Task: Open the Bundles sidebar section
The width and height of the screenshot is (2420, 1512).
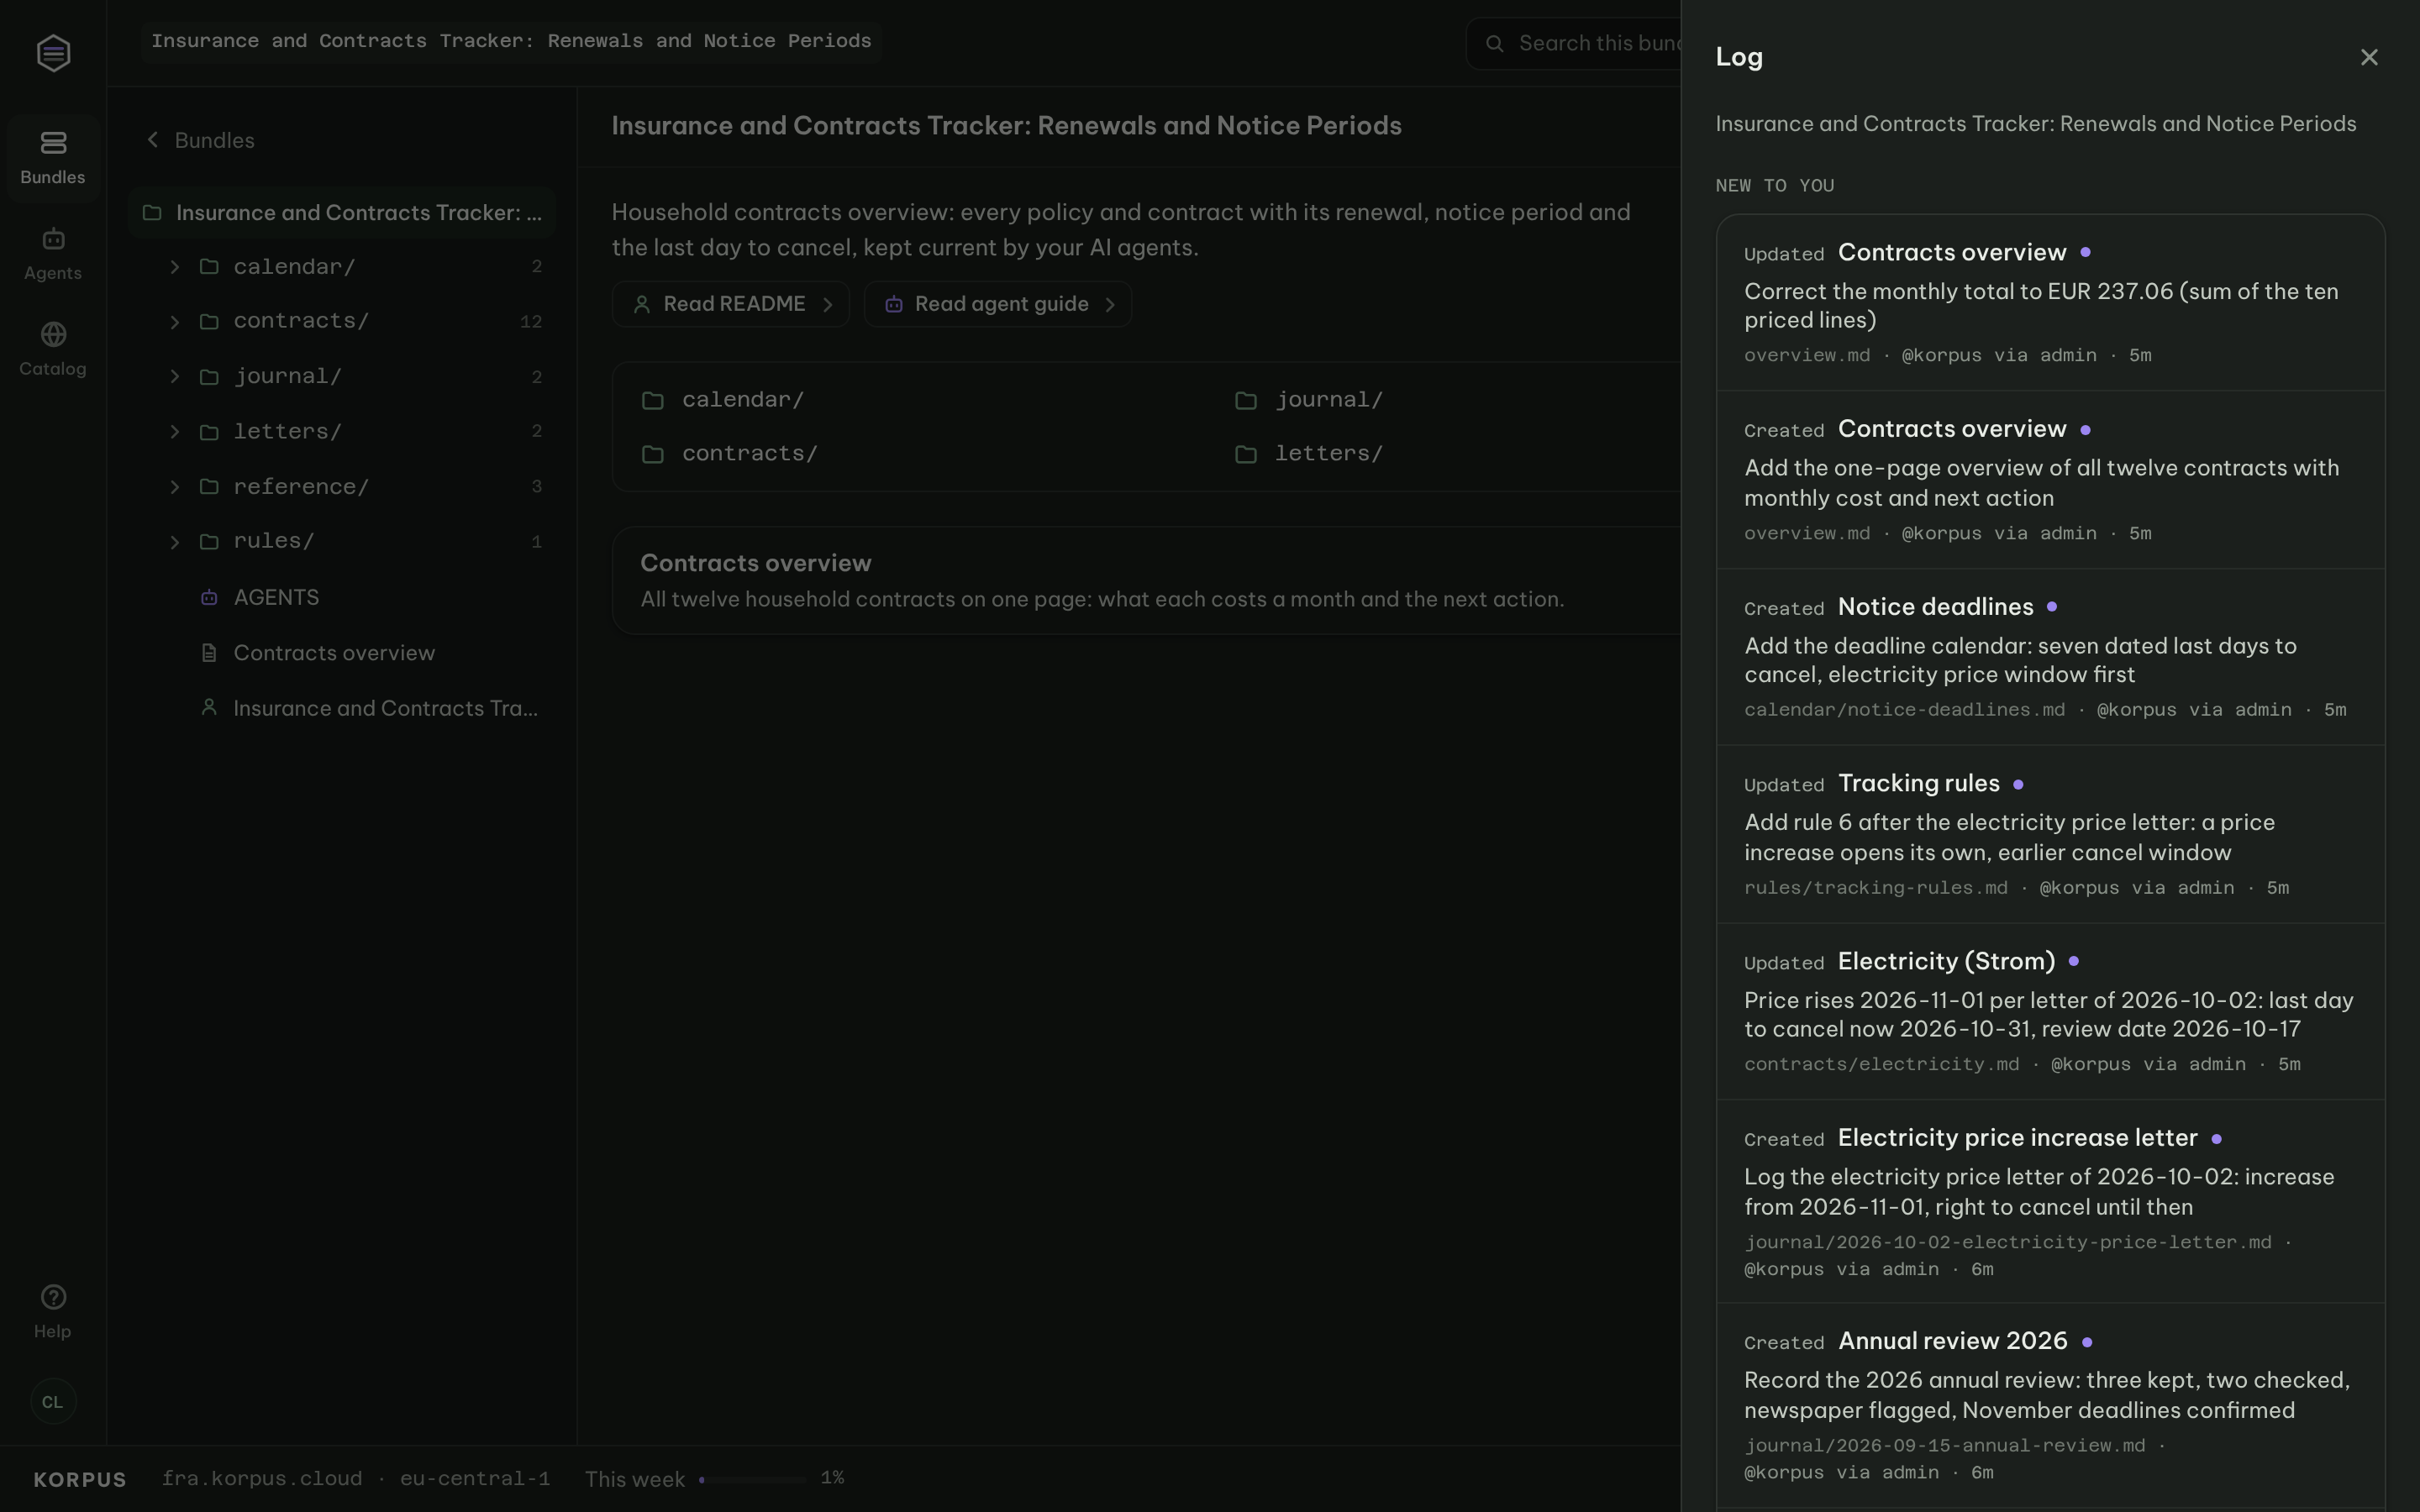Action: point(53,158)
